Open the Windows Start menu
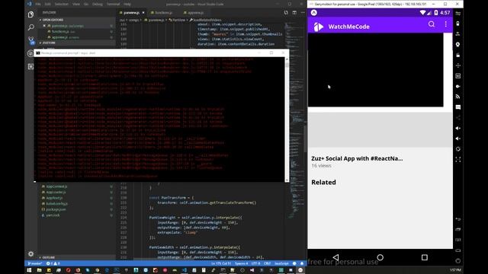This screenshot has width=488, height=274. point(29,270)
